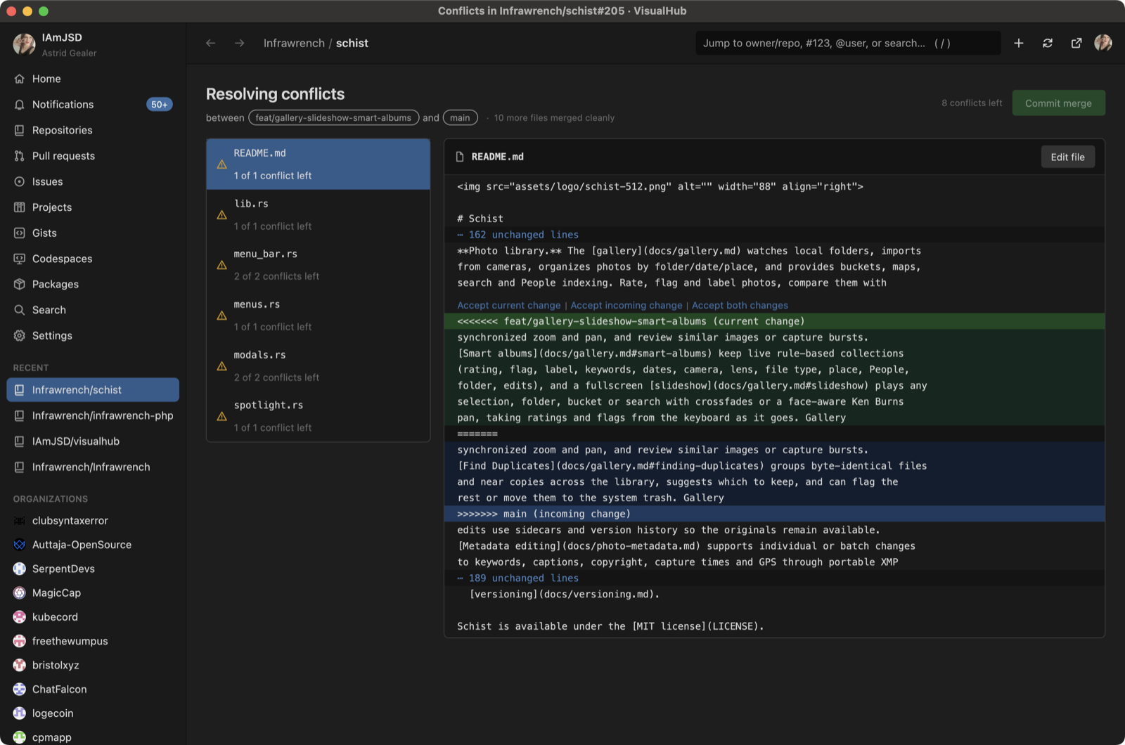Click the Gists code icon

click(x=20, y=233)
